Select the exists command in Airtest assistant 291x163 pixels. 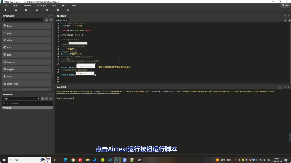coord(27,47)
